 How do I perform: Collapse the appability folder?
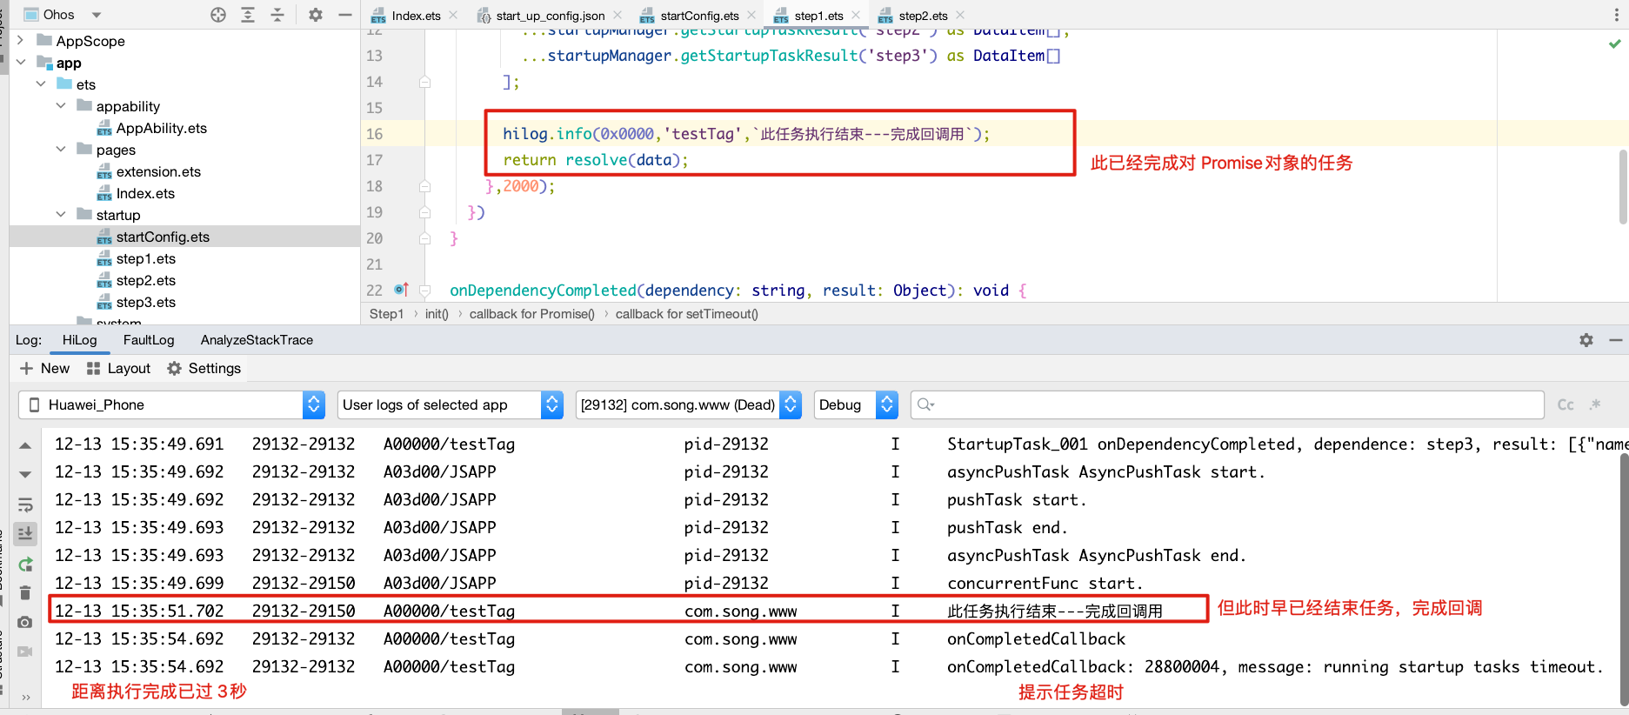click(60, 106)
